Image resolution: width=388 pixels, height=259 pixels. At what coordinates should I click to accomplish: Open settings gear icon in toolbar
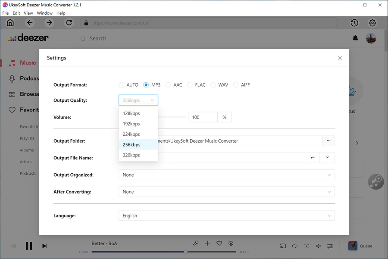[x=372, y=23]
